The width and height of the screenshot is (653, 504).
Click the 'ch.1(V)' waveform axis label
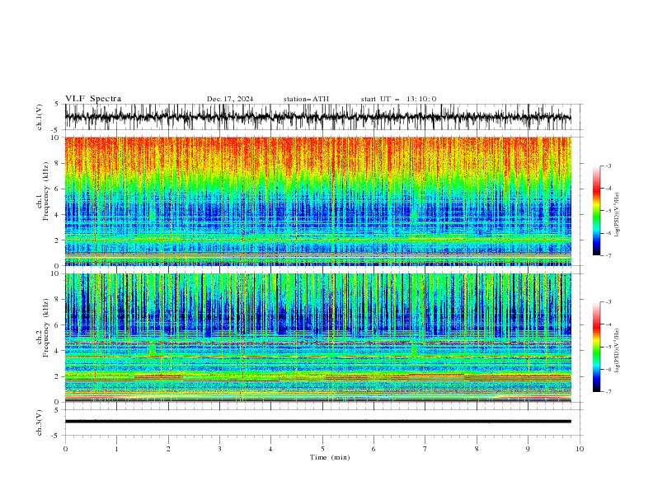coord(40,117)
